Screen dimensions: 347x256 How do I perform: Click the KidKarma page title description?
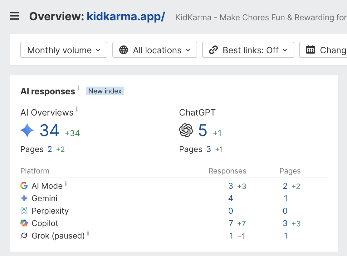coord(261,17)
